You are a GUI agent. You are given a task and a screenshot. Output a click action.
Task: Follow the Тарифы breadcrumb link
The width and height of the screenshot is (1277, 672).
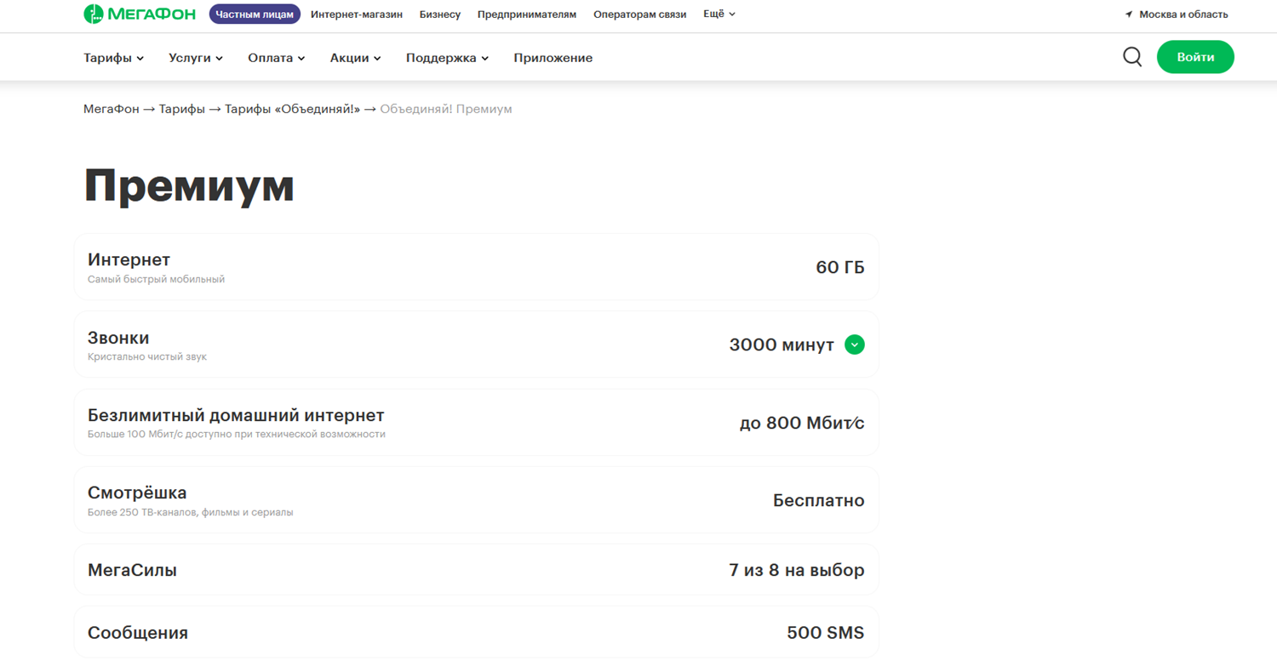point(181,109)
